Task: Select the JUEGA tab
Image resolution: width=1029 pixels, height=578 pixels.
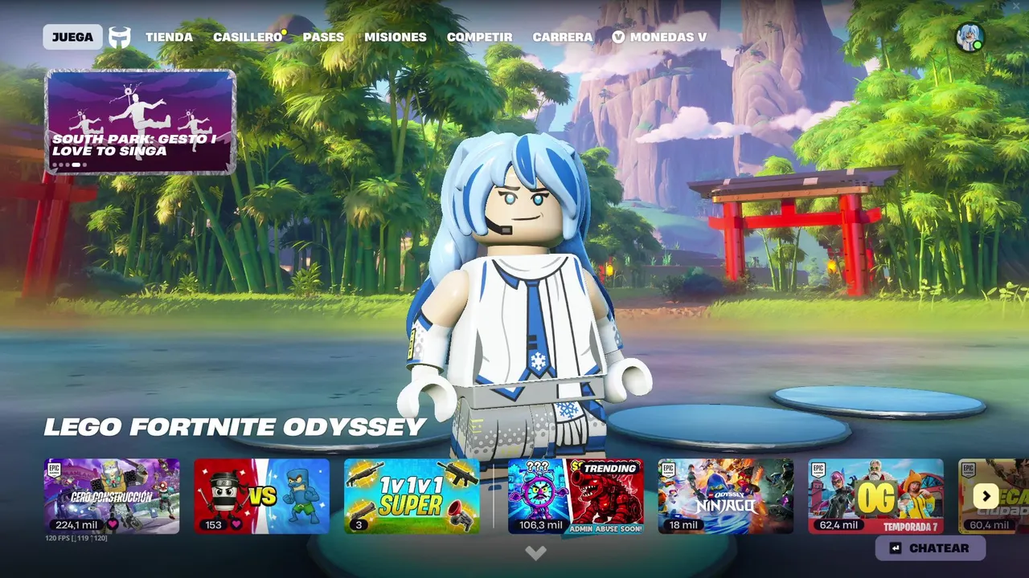Action: click(72, 37)
